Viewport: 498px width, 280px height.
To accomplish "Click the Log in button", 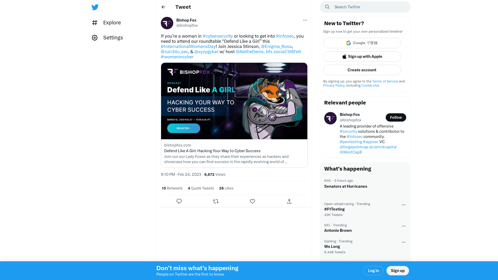I will (x=373, y=270).
